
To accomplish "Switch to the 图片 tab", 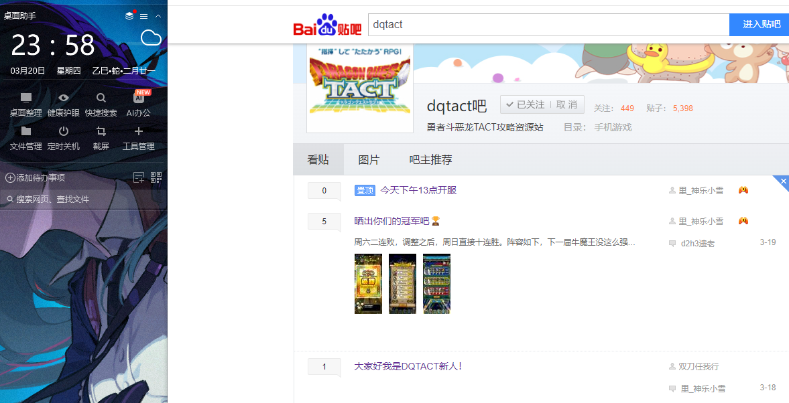I will point(369,160).
